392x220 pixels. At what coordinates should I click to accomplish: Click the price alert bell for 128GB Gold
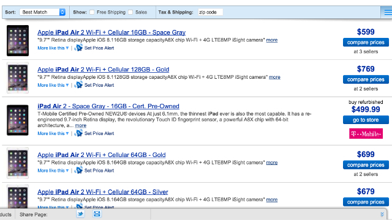tap(78, 85)
